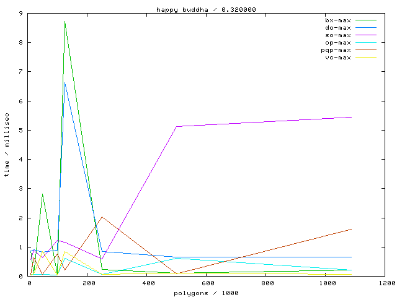Click the peak of the blue do-max curve
This screenshot has width=397, height=297.
65,83
